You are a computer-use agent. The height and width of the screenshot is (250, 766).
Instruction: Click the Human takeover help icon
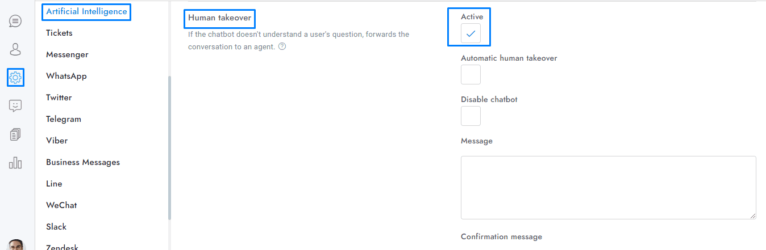pos(282,46)
